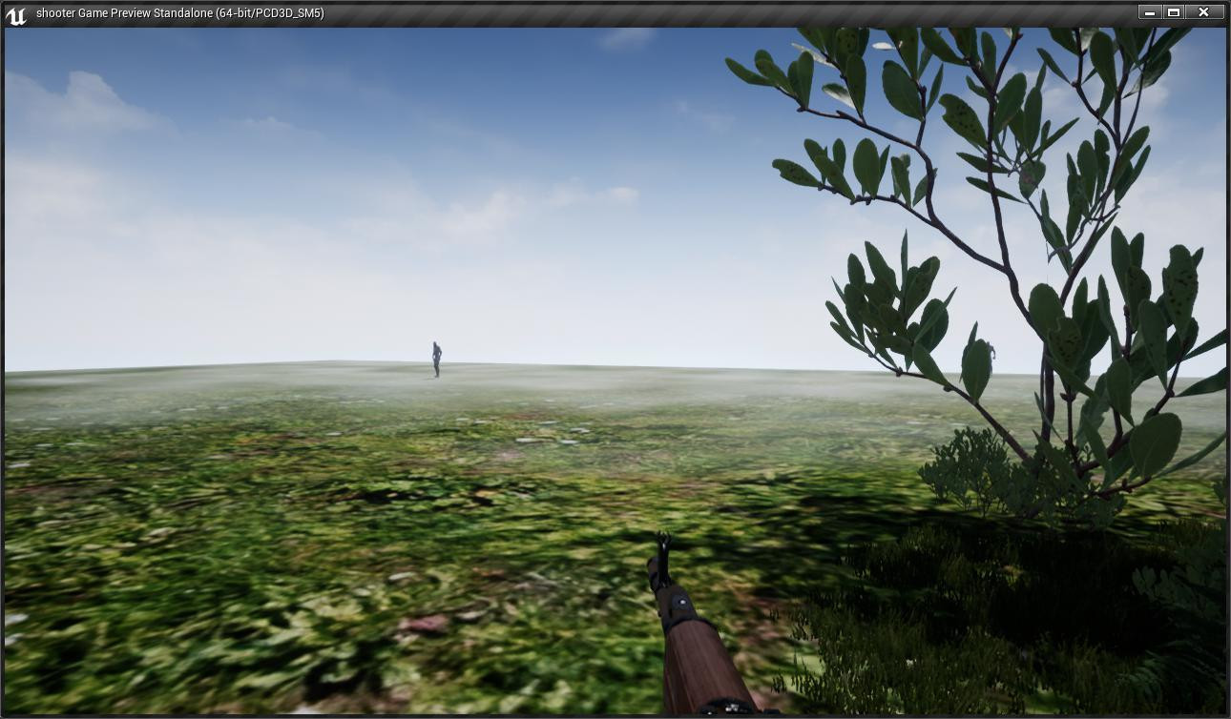This screenshot has height=719, width=1231.
Task: Maximize the shooter Game Preview window
Action: [x=1174, y=12]
